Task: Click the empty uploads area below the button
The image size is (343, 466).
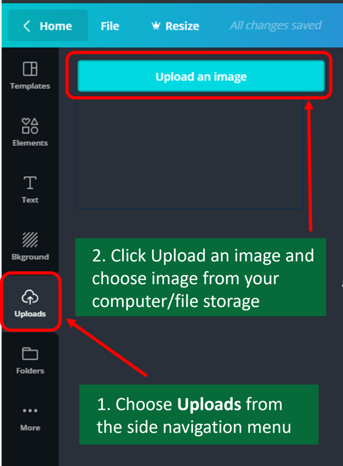Action: click(189, 154)
